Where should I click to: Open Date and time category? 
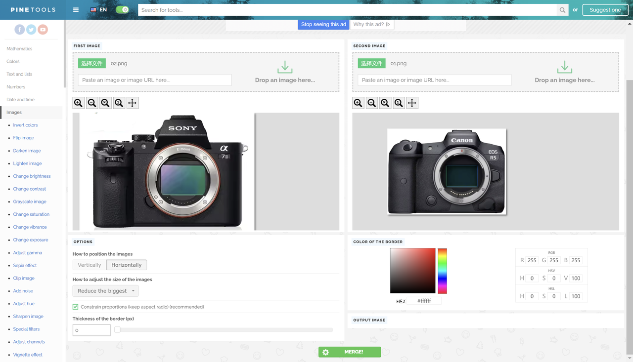click(x=20, y=100)
